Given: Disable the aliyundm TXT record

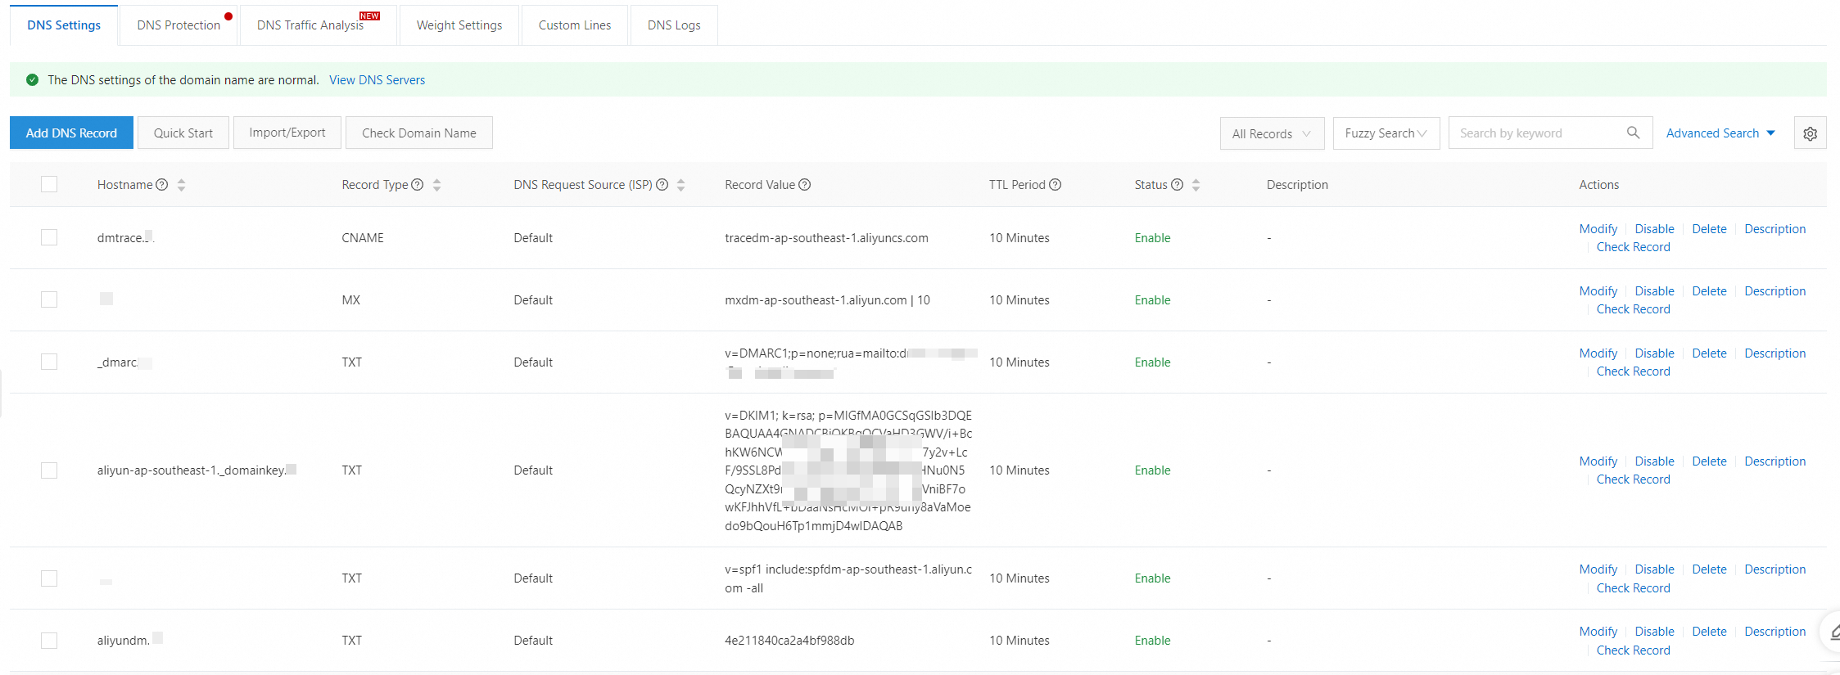Looking at the screenshot, I should pyautogui.click(x=1654, y=632).
